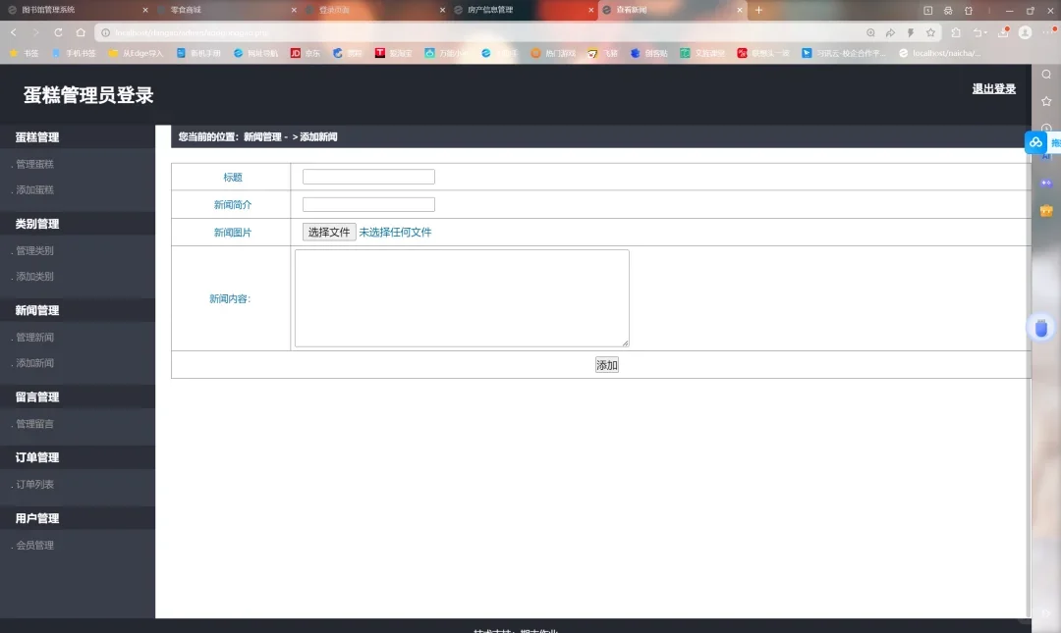The height and width of the screenshot is (633, 1061).
Task: Click inside the 标题 input field
Action: coord(368,177)
